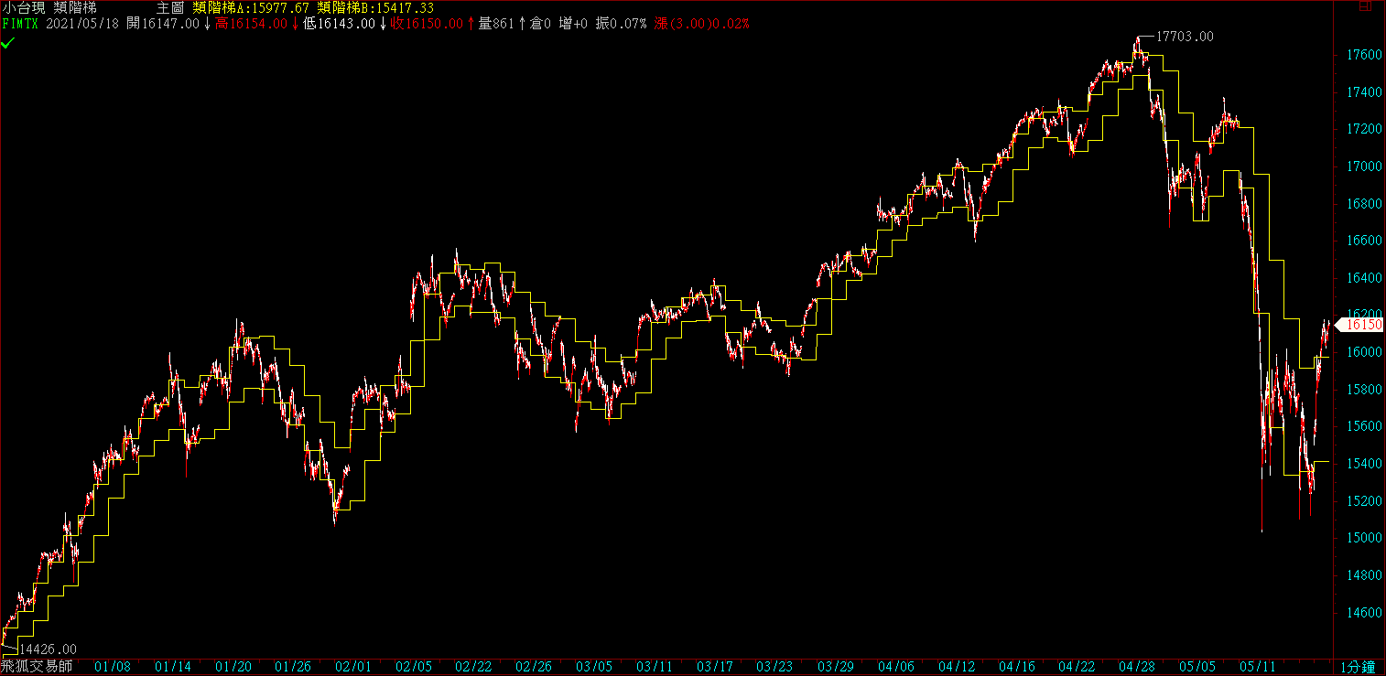Viewport: 1386px width, 676px height.
Task: Click the 02/05 date on time axis
Action: point(414,668)
